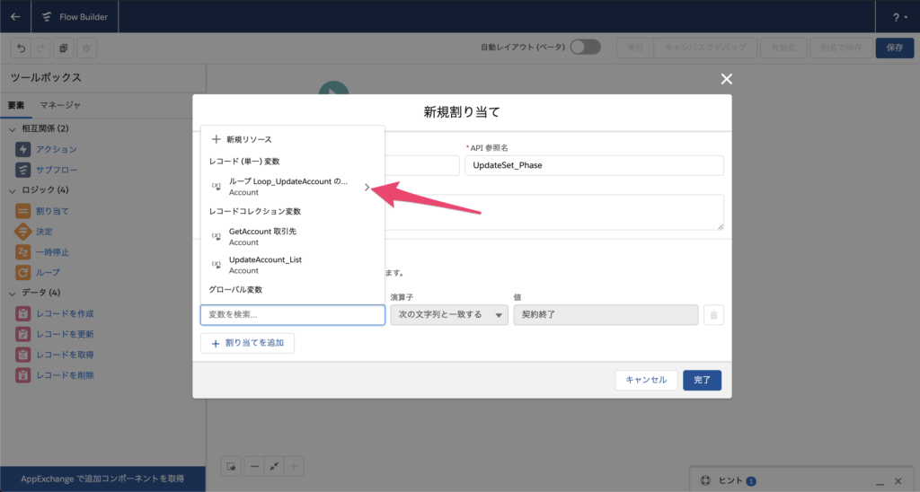Open flow settings gear icon
Viewport: 920px width, 492px height.
pyautogui.click(x=86, y=48)
